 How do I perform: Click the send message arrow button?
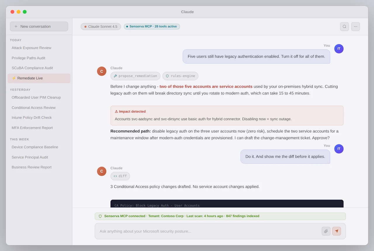point(337,231)
